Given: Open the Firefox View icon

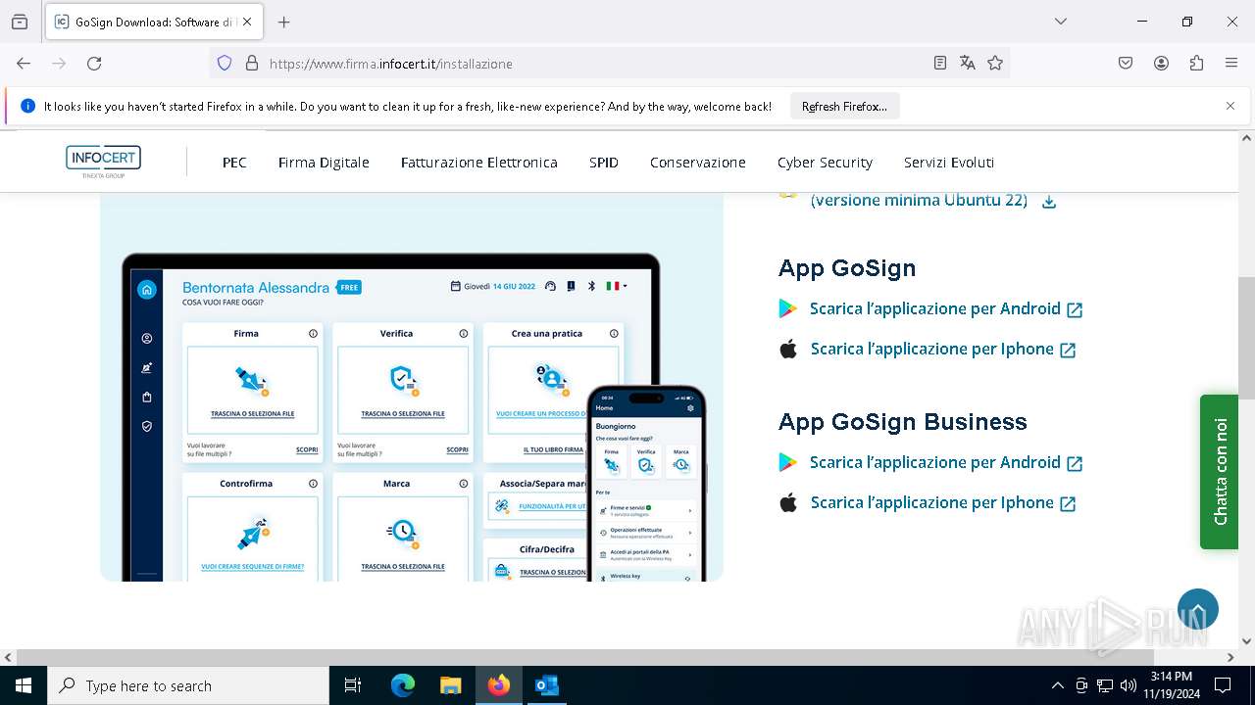Looking at the screenshot, I should tap(20, 22).
